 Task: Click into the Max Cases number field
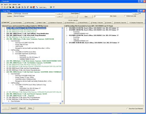coord(102,17)
